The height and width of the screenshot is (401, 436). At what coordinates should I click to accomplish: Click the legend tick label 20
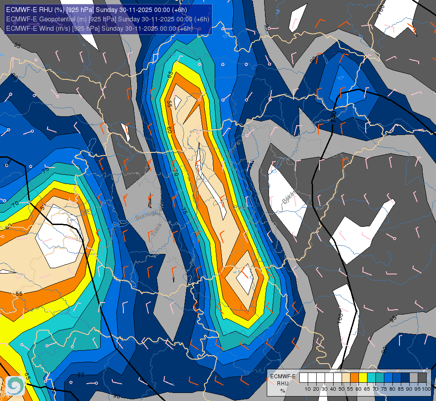click(316, 389)
